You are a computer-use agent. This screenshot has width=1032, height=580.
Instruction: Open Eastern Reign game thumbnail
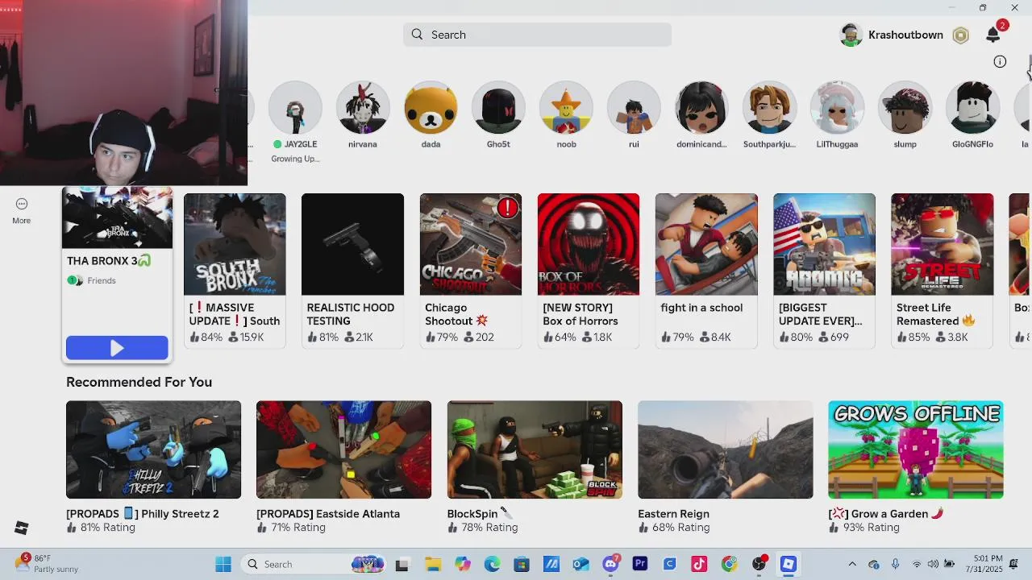click(x=725, y=449)
